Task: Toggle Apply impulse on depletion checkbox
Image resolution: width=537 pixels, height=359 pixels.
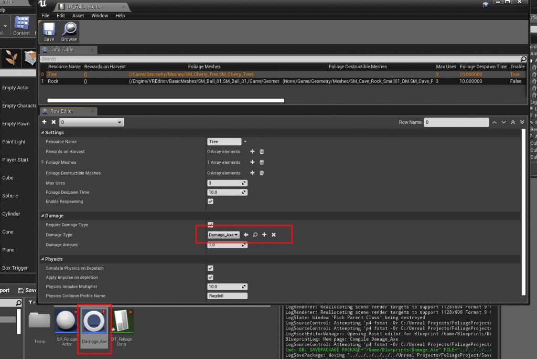Action: [210, 278]
